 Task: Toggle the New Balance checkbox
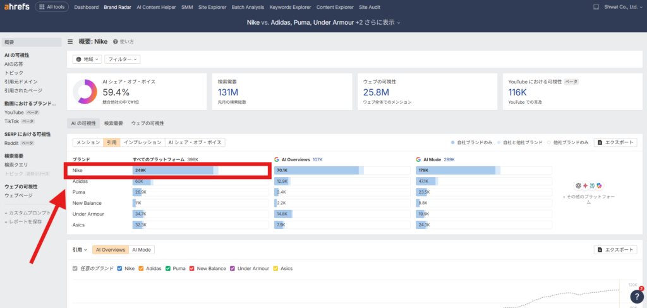coord(192,268)
